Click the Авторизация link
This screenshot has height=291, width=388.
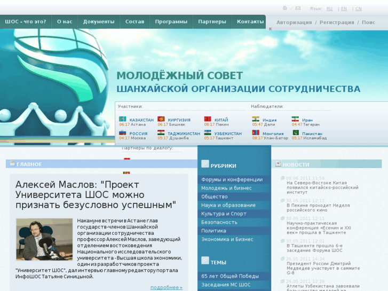294,22
